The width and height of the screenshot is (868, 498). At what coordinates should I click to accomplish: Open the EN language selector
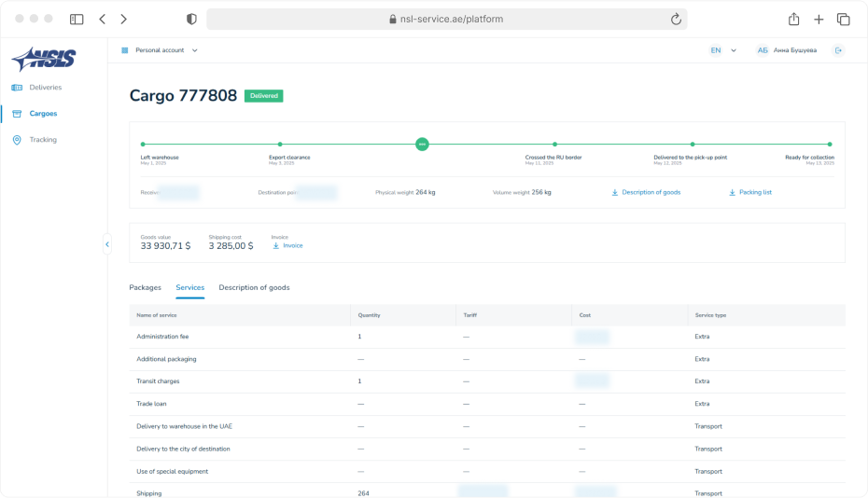tap(722, 50)
